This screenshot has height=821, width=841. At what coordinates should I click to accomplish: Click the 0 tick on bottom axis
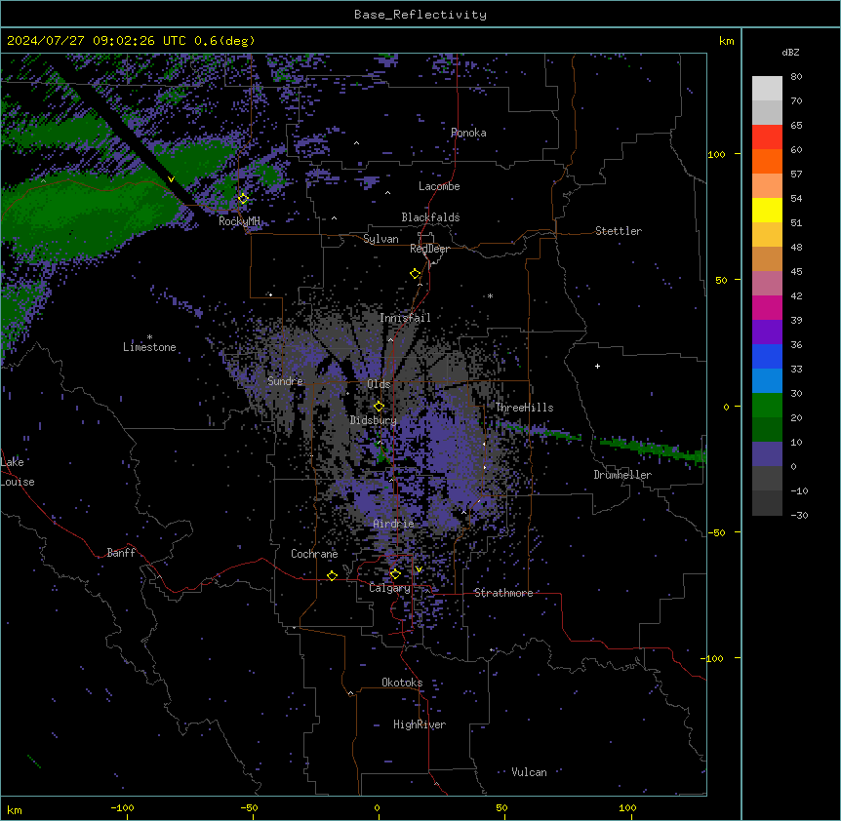[377, 808]
